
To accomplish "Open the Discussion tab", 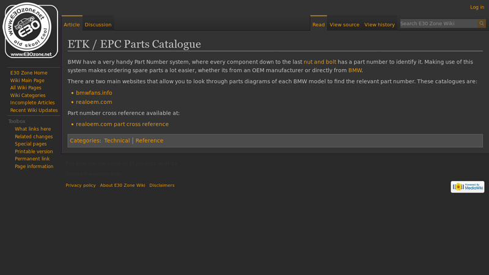I will [98, 24].
